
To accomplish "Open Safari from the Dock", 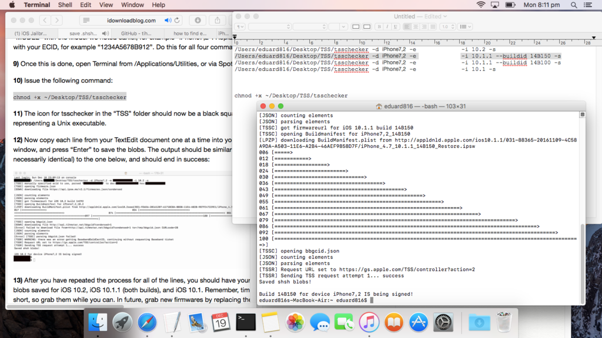I will (x=147, y=322).
